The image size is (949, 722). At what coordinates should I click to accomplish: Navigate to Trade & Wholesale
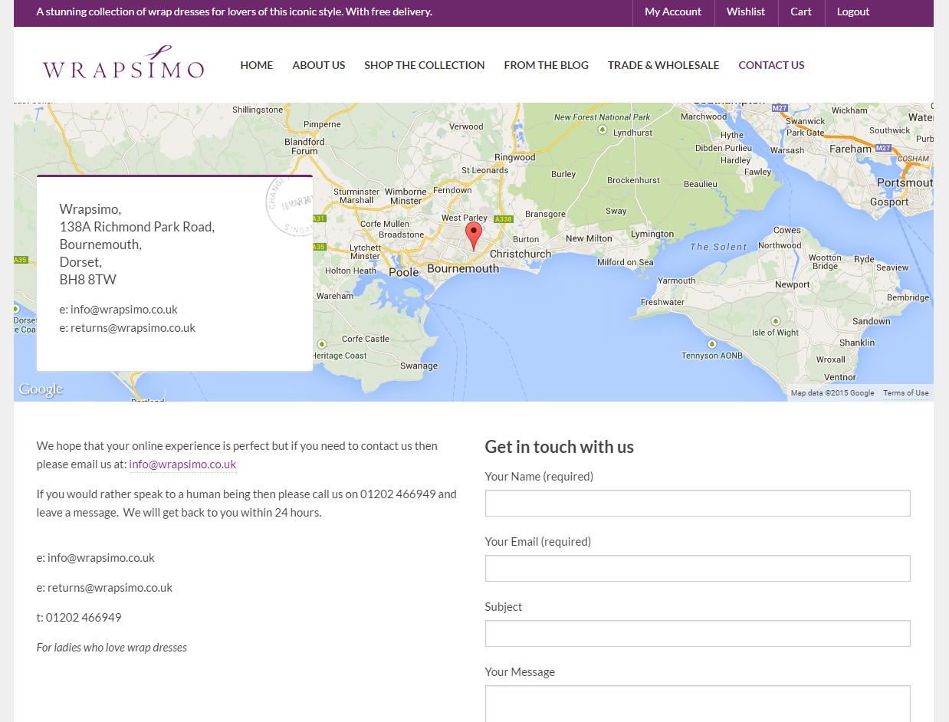pyautogui.click(x=663, y=65)
